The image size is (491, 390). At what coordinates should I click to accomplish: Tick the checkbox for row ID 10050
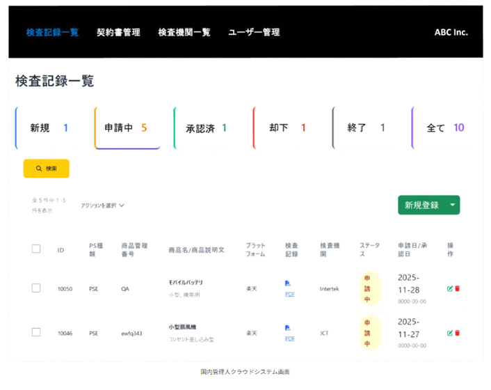pyautogui.click(x=36, y=288)
